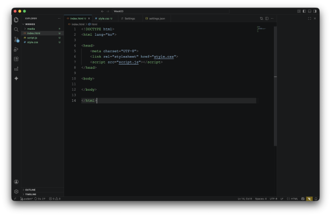Open the Source Control view

tap(16, 39)
